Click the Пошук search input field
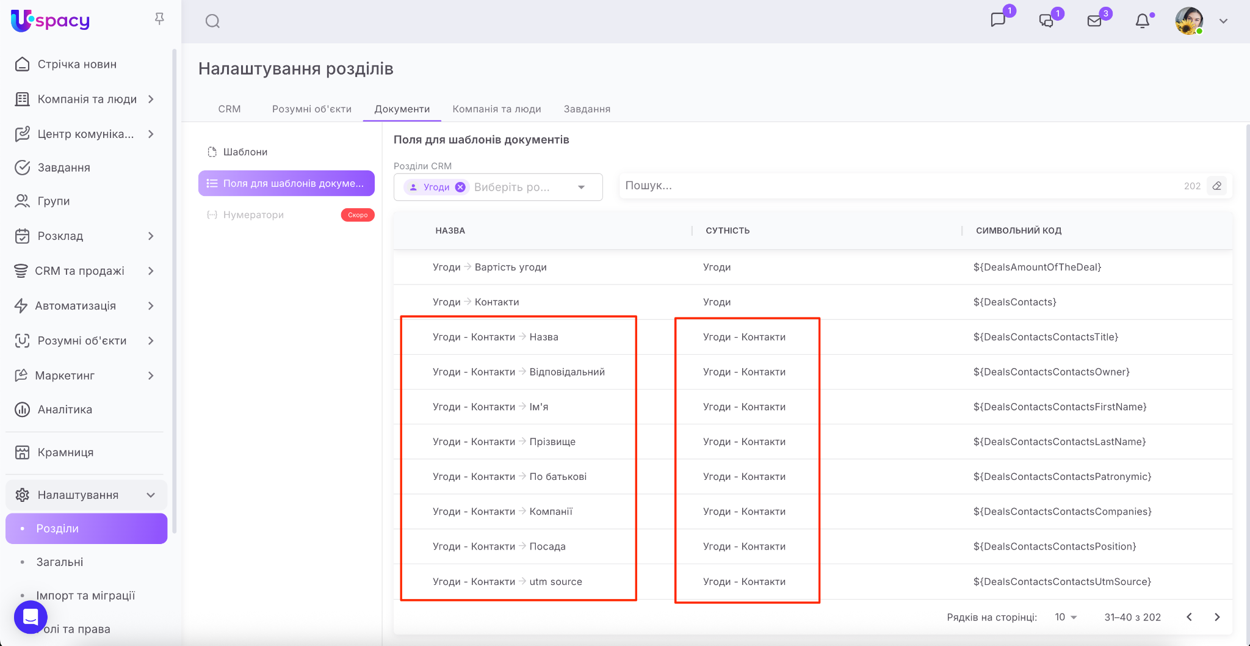1250x646 pixels. [897, 186]
